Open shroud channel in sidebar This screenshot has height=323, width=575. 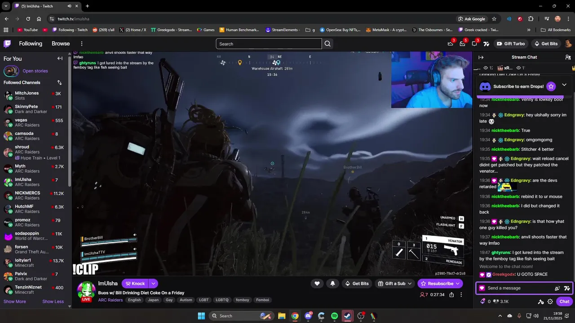pyautogui.click(x=34, y=152)
